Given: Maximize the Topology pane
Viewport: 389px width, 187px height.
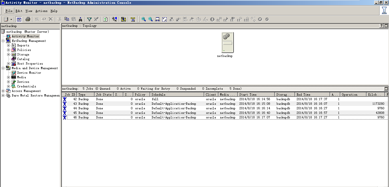Looking at the screenshot, I should point(386,26).
